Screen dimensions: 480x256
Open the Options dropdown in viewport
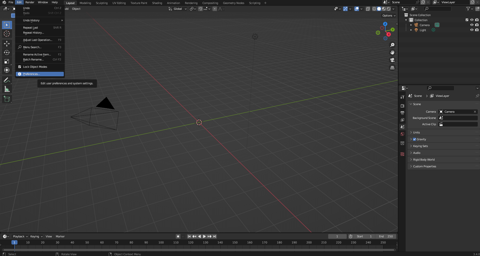[x=389, y=16]
